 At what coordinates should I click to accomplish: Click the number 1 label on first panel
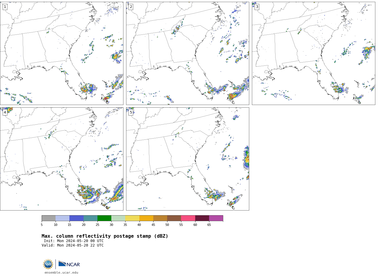click(5, 7)
